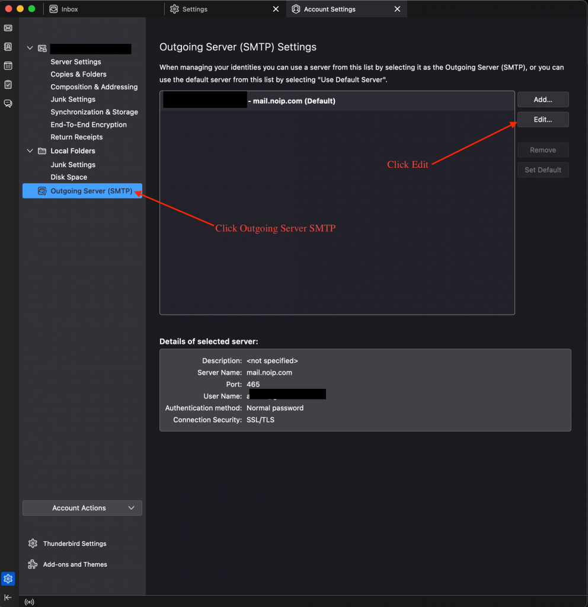The height and width of the screenshot is (607, 588).
Task: Open Synchronization & Storage settings
Action: [x=94, y=112]
